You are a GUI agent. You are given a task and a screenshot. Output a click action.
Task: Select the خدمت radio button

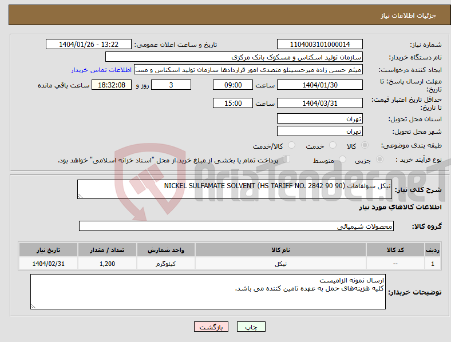(x=333, y=145)
